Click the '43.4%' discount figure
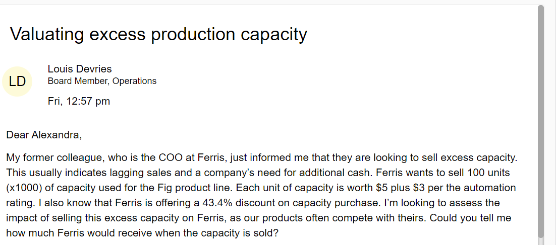Viewport: 556px width, 245px height. tap(217, 203)
